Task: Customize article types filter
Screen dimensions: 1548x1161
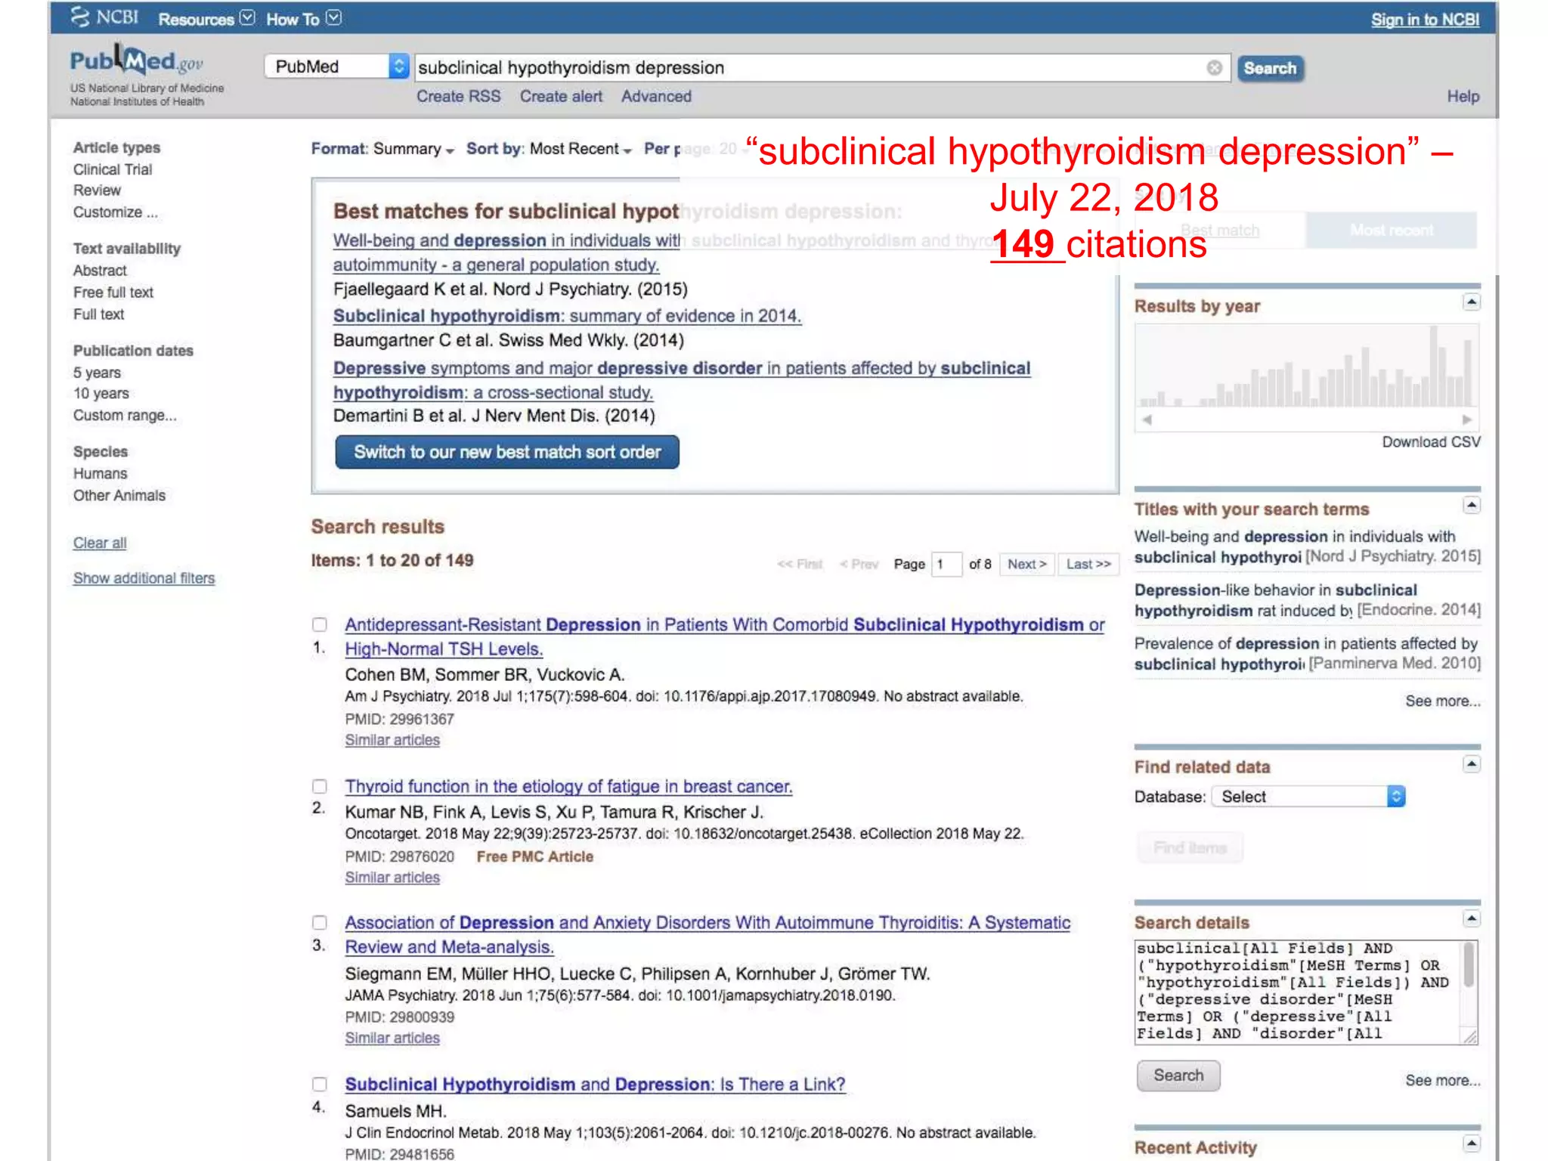Action: point(115,212)
